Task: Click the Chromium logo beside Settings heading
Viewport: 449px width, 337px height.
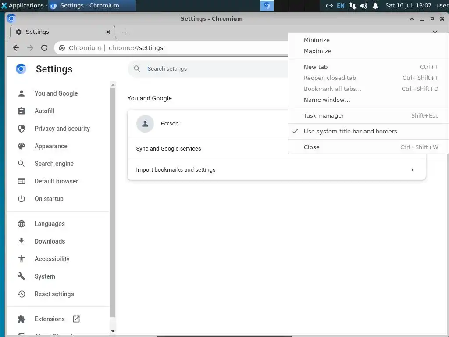Action: [x=21, y=69]
